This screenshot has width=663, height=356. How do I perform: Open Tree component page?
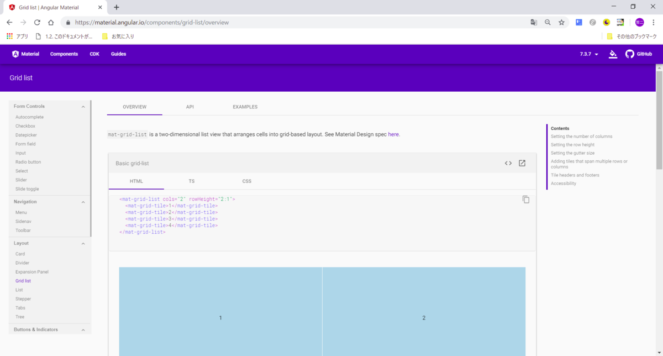tap(20, 317)
